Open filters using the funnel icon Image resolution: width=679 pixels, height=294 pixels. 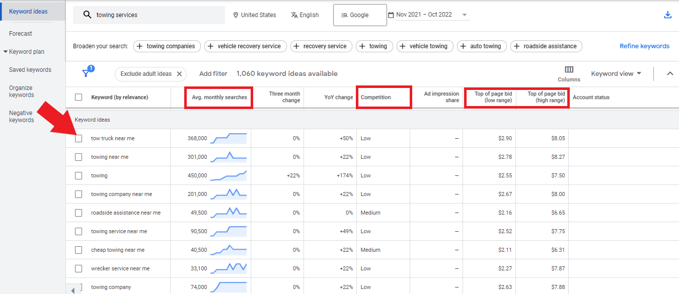coord(87,73)
